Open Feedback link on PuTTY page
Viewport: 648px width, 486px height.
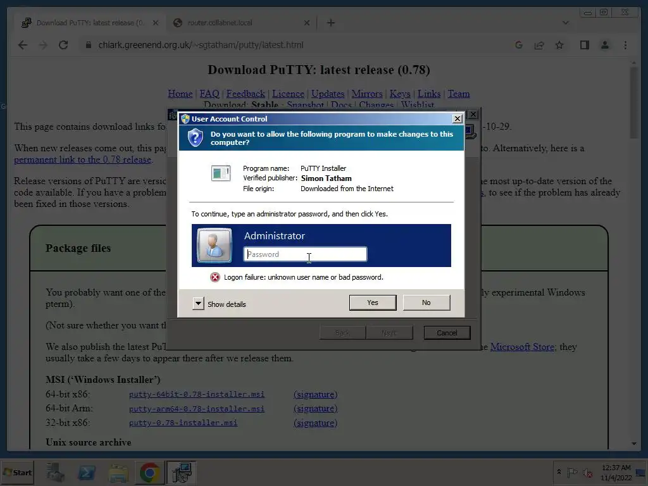(x=246, y=94)
